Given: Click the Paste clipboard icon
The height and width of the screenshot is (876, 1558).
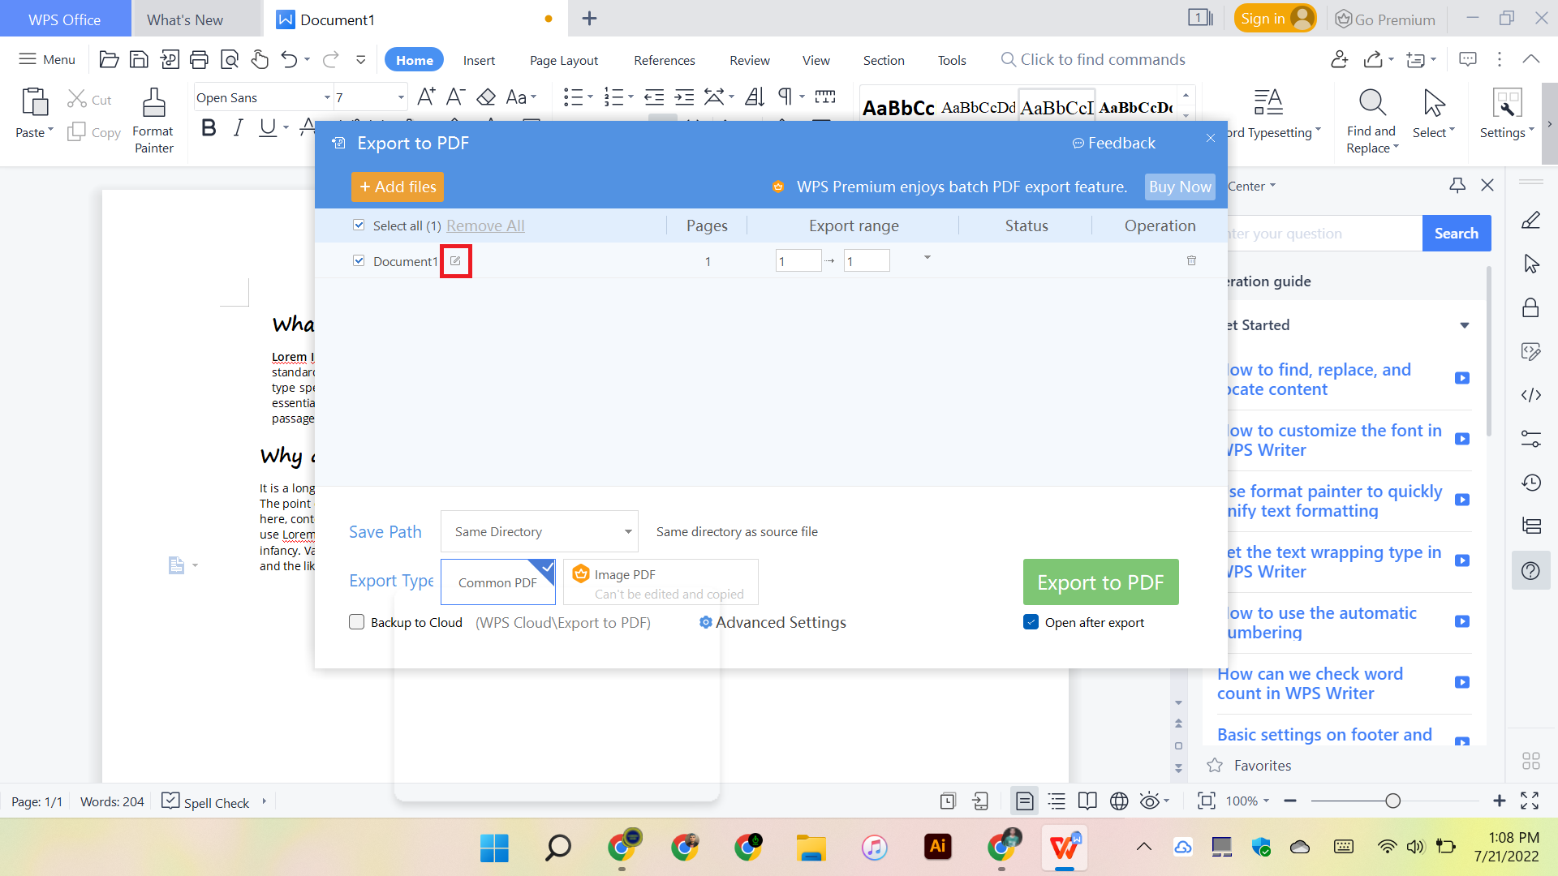Looking at the screenshot, I should 34,102.
